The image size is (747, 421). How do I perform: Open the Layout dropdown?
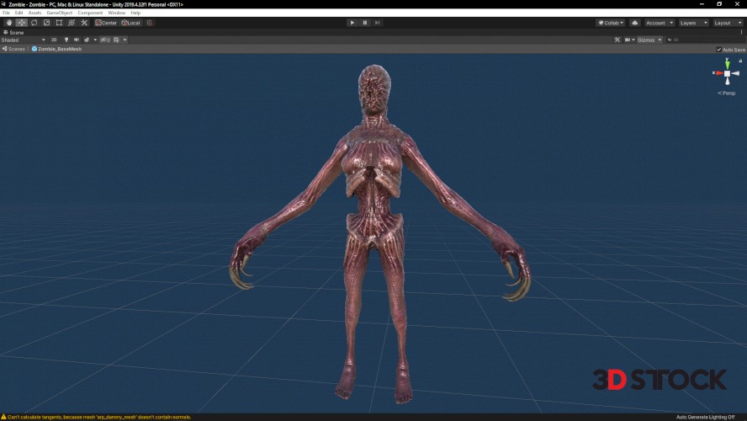(x=728, y=23)
